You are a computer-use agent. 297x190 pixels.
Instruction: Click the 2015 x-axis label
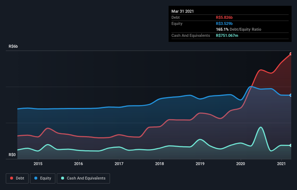coord(38,164)
